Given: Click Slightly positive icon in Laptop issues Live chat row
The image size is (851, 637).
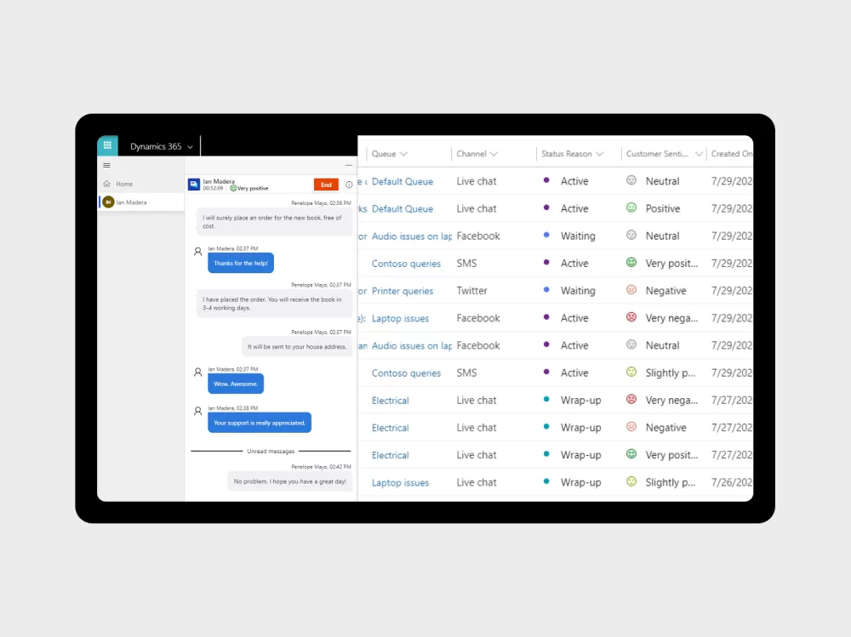Looking at the screenshot, I should [x=631, y=481].
